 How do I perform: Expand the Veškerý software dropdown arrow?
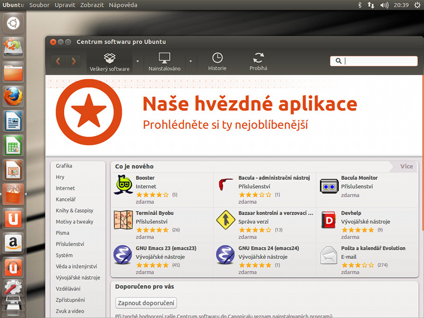click(x=138, y=61)
